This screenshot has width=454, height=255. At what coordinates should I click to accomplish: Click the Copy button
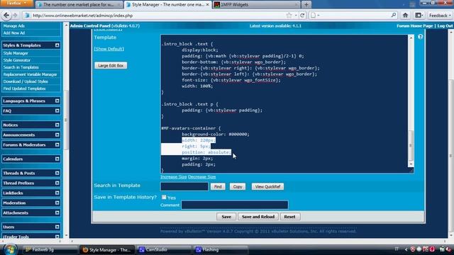coord(238,187)
